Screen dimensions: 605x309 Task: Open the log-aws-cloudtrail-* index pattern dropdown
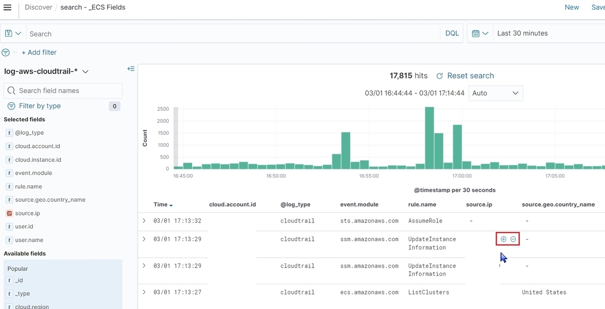coord(46,71)
